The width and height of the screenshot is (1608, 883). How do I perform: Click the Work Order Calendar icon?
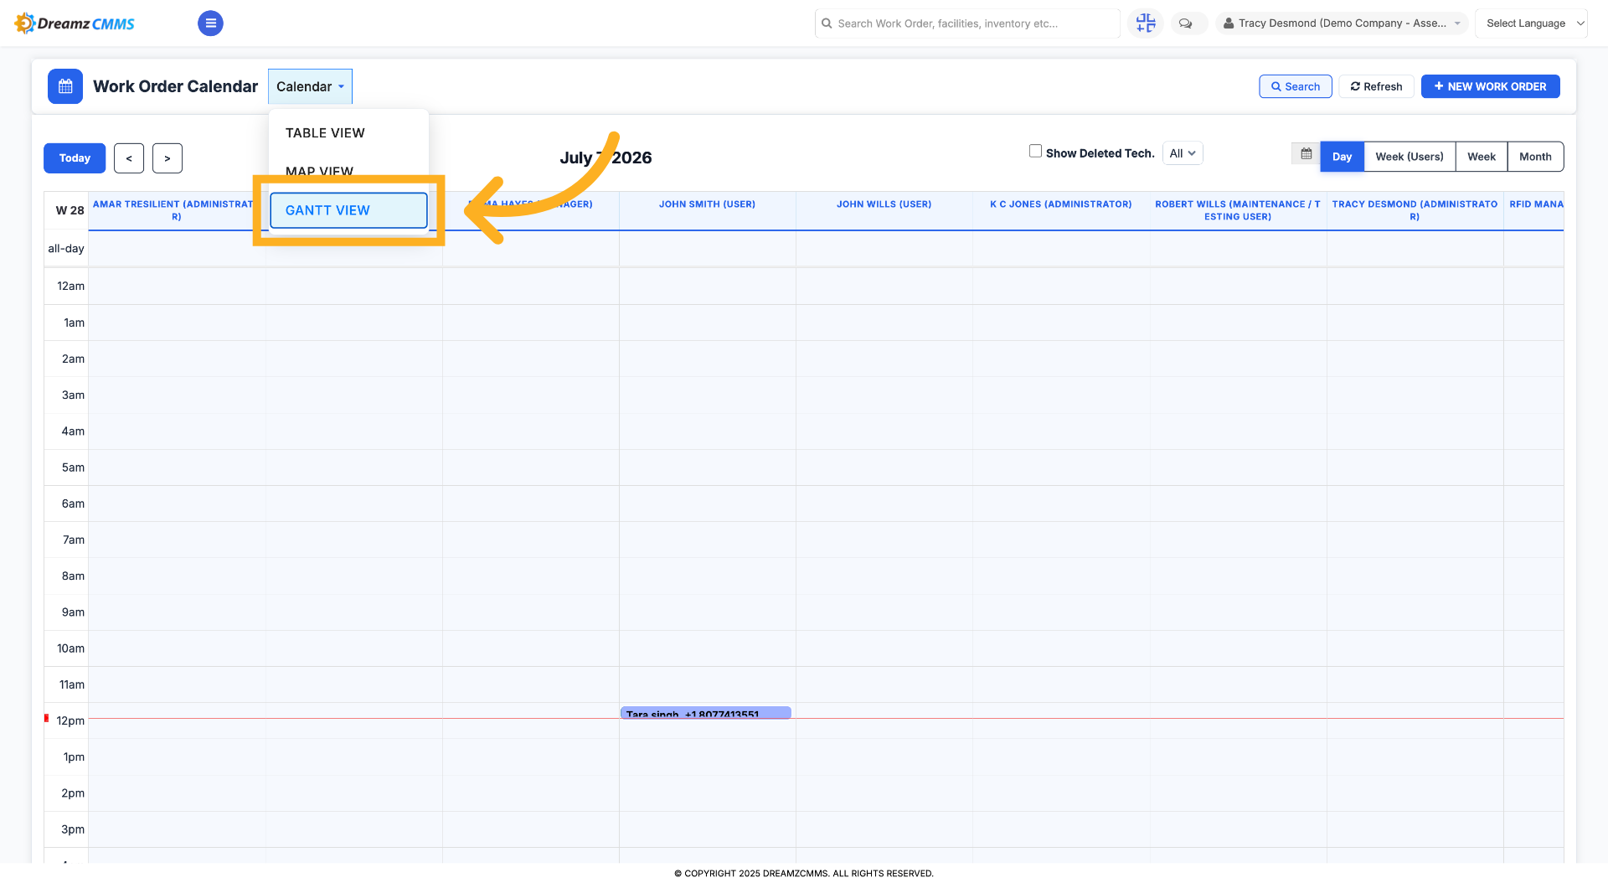click(65, 86)
